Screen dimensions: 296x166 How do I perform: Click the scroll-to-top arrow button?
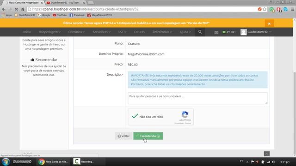click(x=266, y=154)
